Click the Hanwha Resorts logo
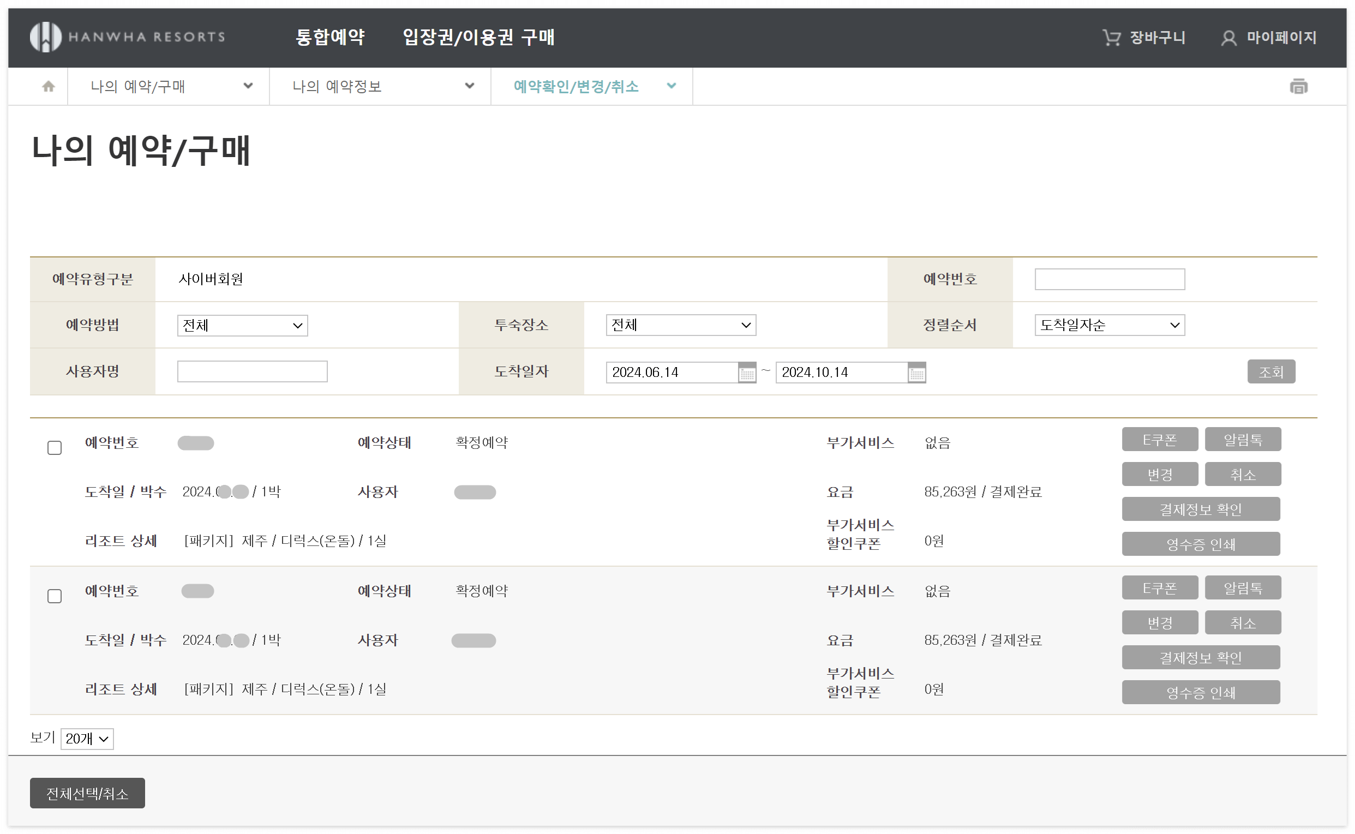This screenshot has width=1355, height=834. [x=127, y=37]
